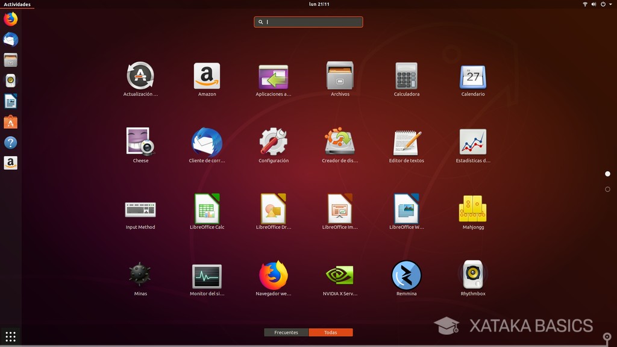Launch the Editor de textos
Viewport: 617px width, 347px height.
406,143
